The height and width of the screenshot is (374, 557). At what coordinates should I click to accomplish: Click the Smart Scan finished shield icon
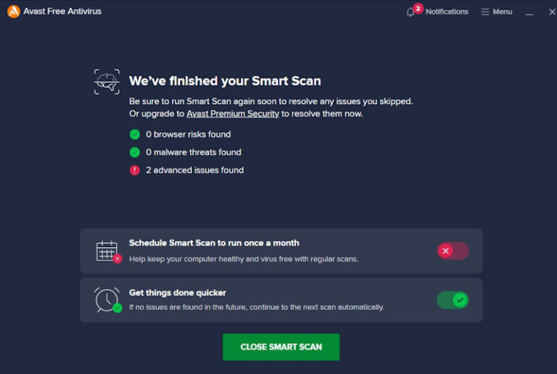click(x=107, y=81)
